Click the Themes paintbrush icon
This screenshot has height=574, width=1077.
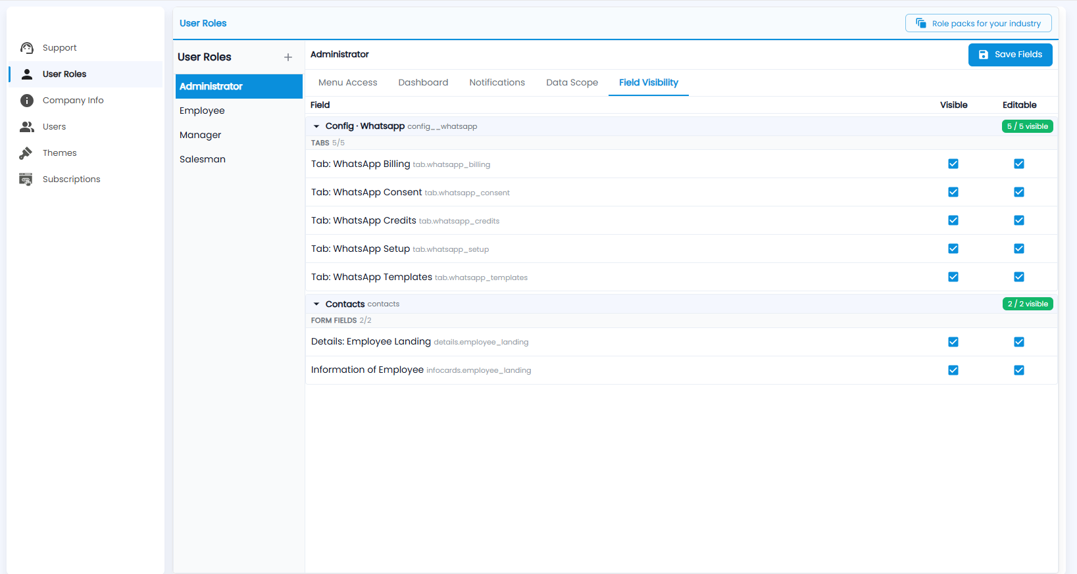click(x=26, y=153)
